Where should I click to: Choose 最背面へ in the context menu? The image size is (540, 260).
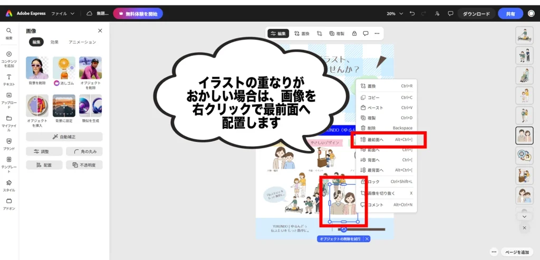coord(387,170)
